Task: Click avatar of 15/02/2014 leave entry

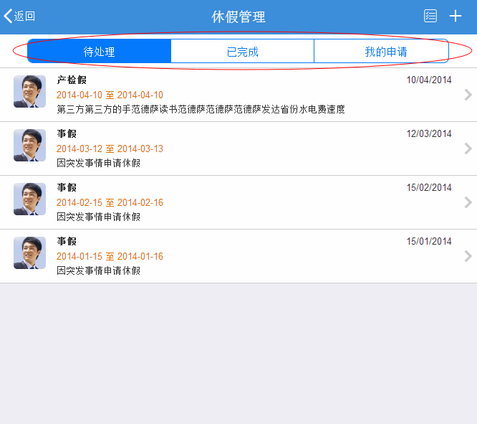Action: (29, 199)
